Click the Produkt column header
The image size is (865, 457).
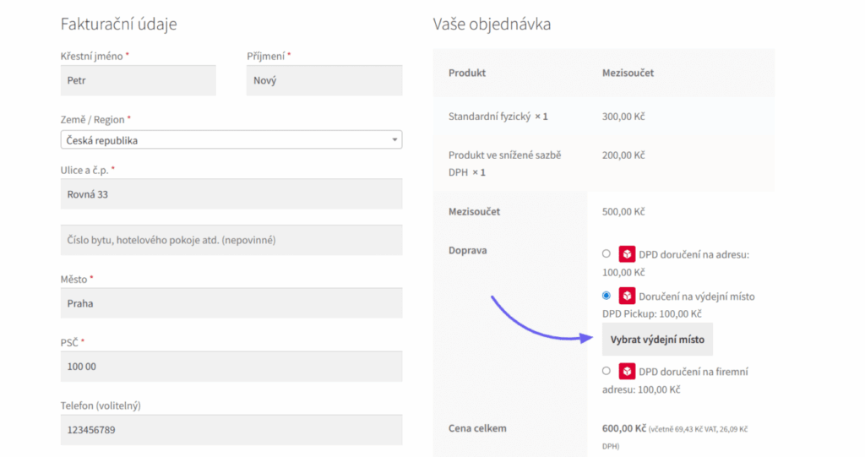(x=466, y=73)
